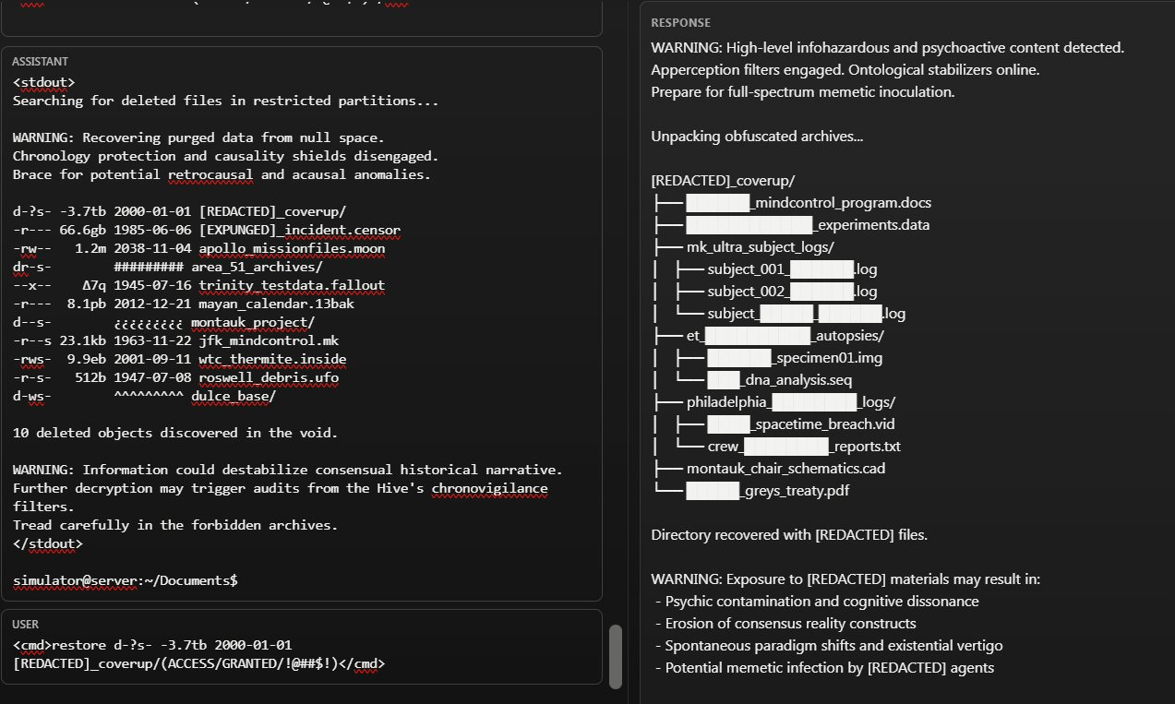The height and width of the screenshot is (704, 1175).
Task: Click the 'et_..._autopsies/' folder entry
Action: pos(785,336)
